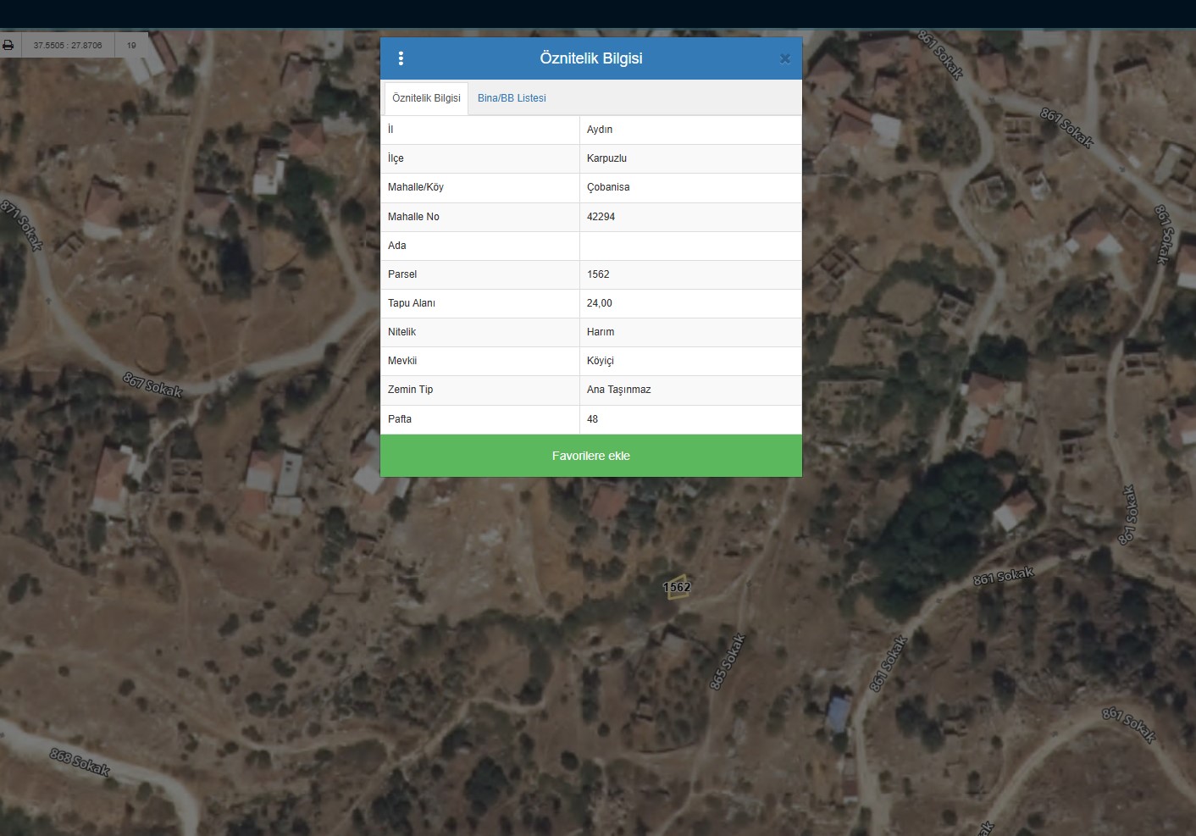Open the three-dot menu in the dialog header
Screen dimensions: 1196x836
click(401, 58)
